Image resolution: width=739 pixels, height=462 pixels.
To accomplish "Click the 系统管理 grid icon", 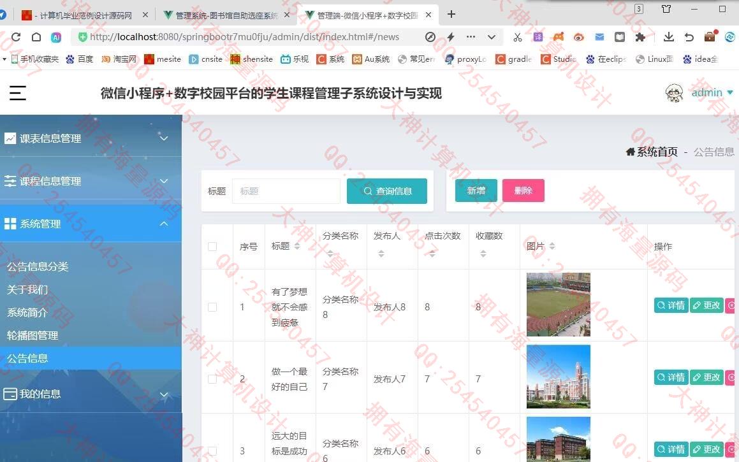I will click(x=10, y=224).
